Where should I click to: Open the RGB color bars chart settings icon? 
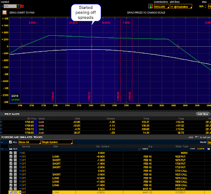[x=150, y=6]
